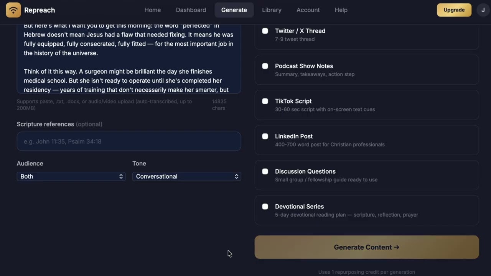Open the Tone dropdown set to Conversational
The height and width of the screenshot is (276, 491).
pyautogui.click(x=187, y=176)
